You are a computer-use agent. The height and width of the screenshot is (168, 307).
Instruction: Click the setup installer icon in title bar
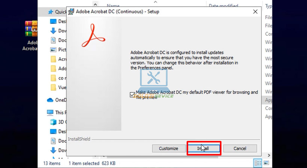point(71,12)
